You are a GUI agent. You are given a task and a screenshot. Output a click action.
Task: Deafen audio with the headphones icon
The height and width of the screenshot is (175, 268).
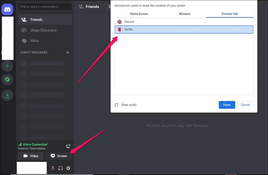coord(60,168)
